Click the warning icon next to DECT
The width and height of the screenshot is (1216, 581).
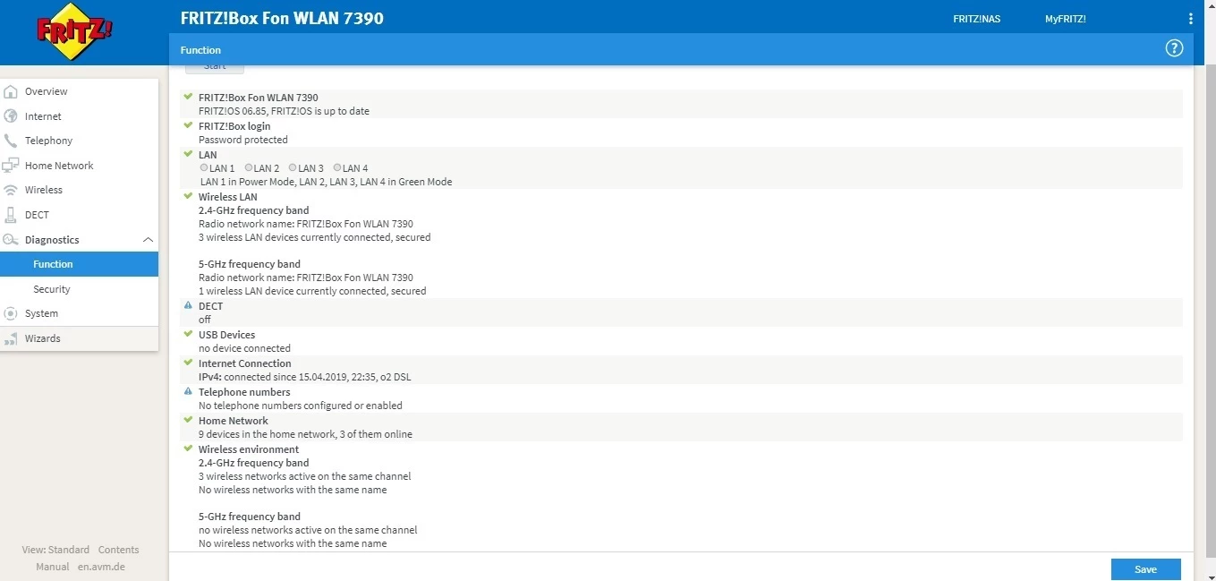pyautogui.click(x=188, y=305)
